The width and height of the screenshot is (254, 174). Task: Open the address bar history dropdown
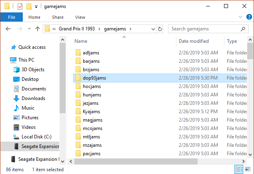point(152,29)
